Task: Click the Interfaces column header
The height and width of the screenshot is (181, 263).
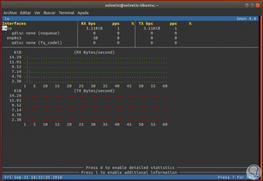Action: click(14, 24)
